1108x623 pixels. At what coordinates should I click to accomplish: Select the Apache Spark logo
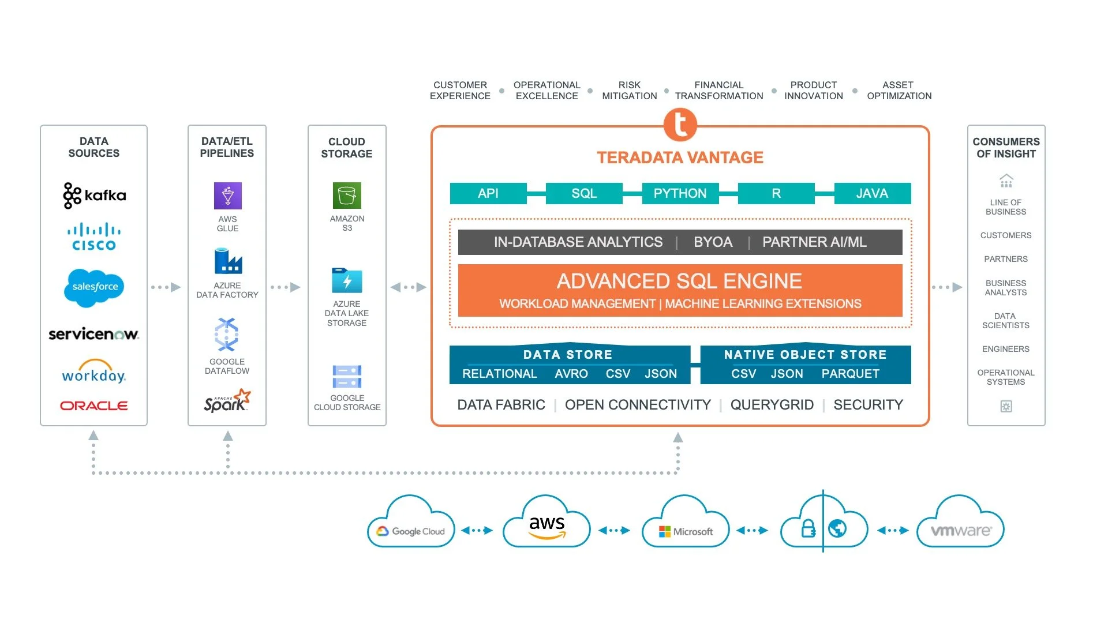pyautogui.click(x=227, y=399)
